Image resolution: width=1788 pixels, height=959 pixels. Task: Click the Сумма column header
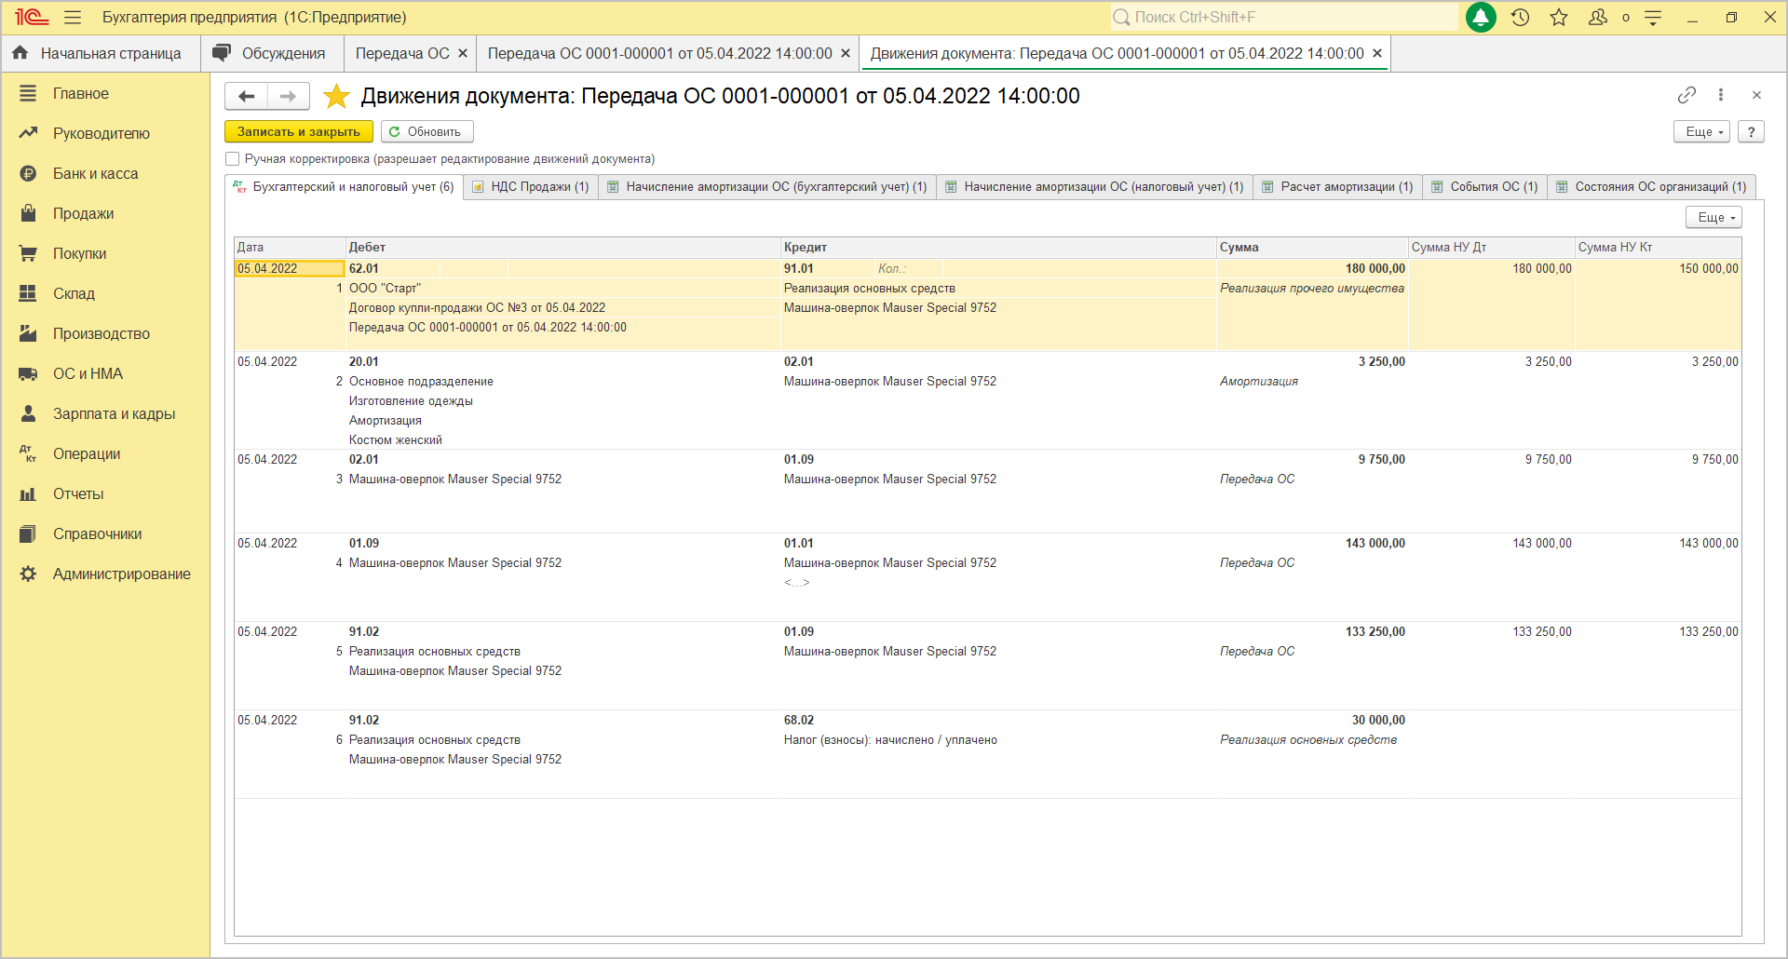1312,247
